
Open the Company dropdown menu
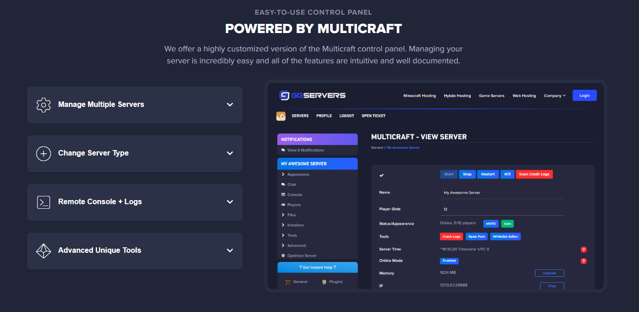555,95
